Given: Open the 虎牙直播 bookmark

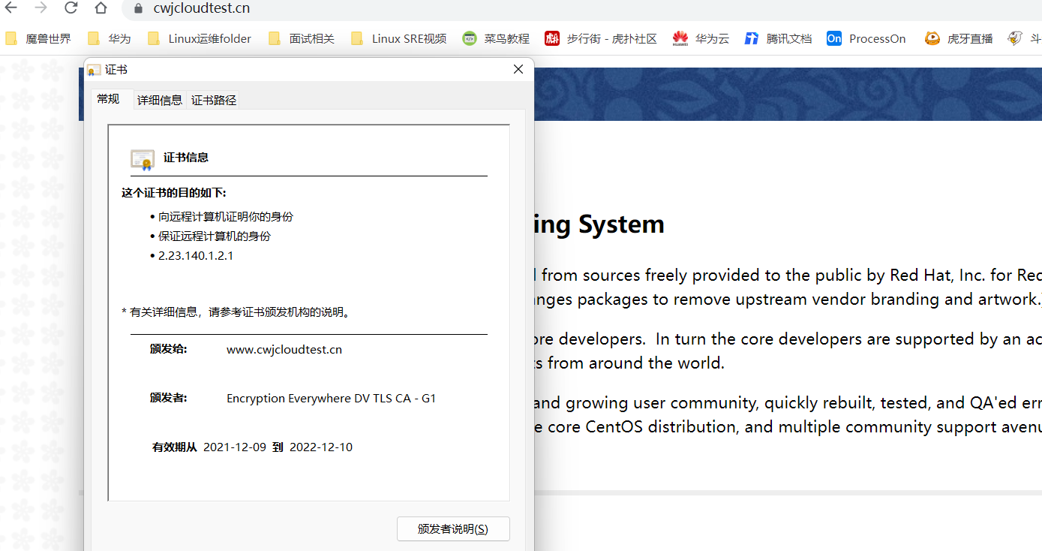Looking at the screenshot, I should 959,38.
